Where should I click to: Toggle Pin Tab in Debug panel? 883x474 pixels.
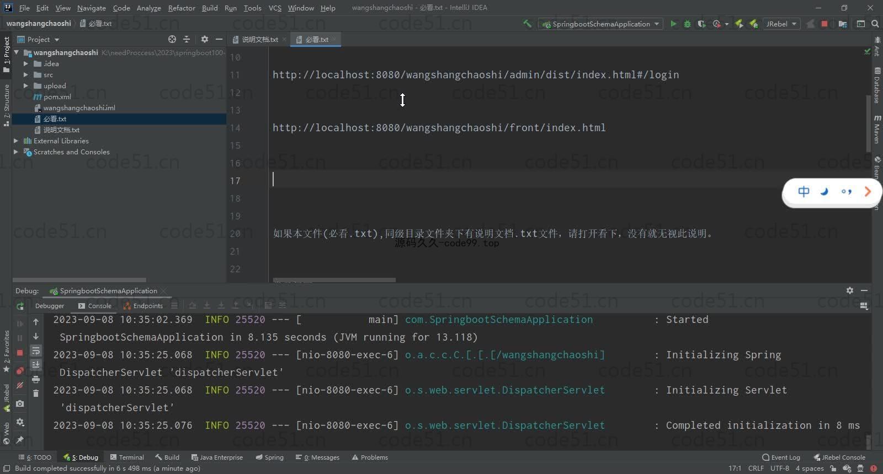point(20,440)
